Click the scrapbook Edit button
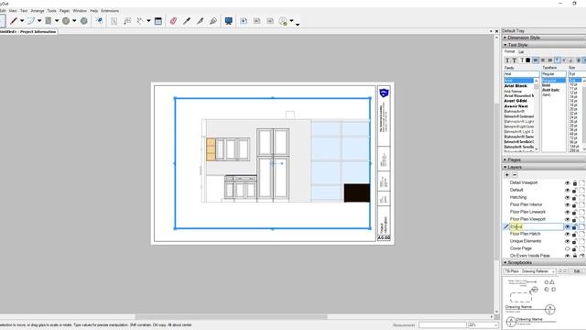 coord(577,271)
